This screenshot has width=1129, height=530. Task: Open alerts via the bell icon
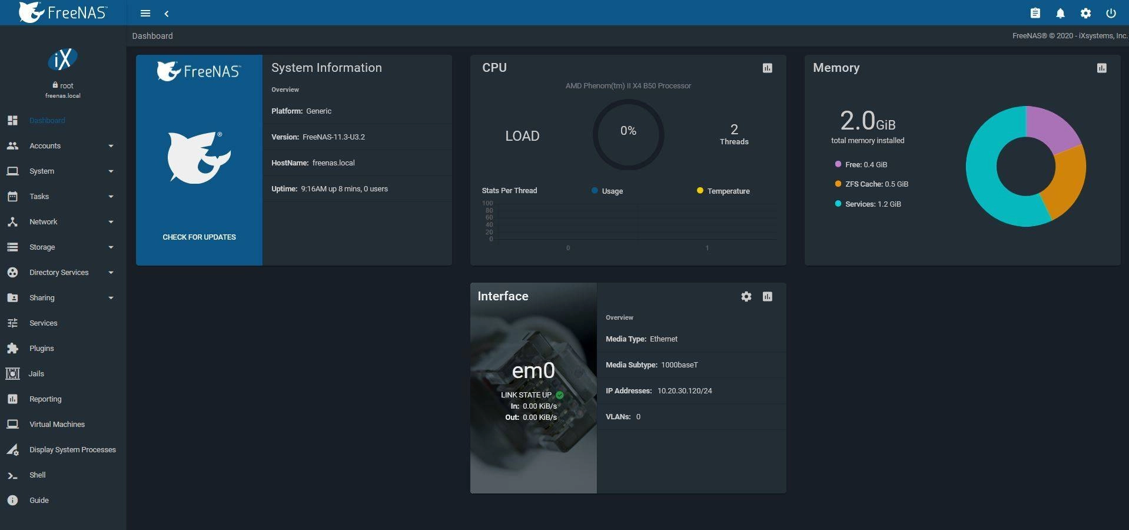point(1060,13)
